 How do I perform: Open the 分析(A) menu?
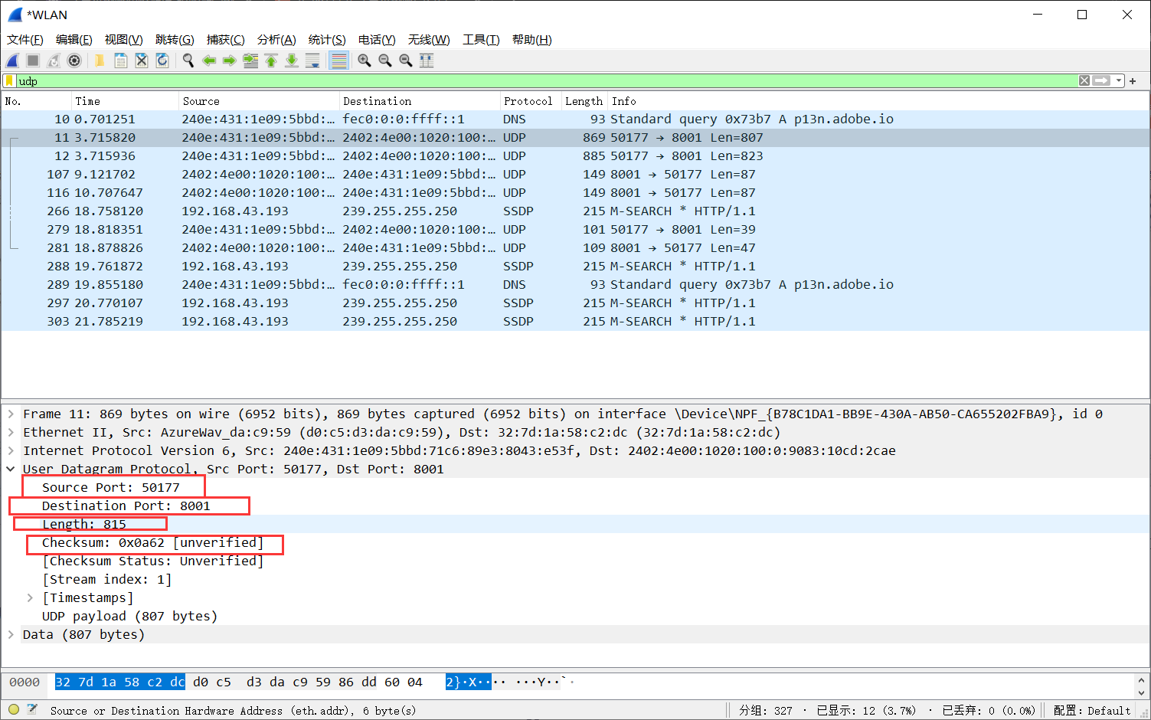pyautogui.click(x=276, y=39)
